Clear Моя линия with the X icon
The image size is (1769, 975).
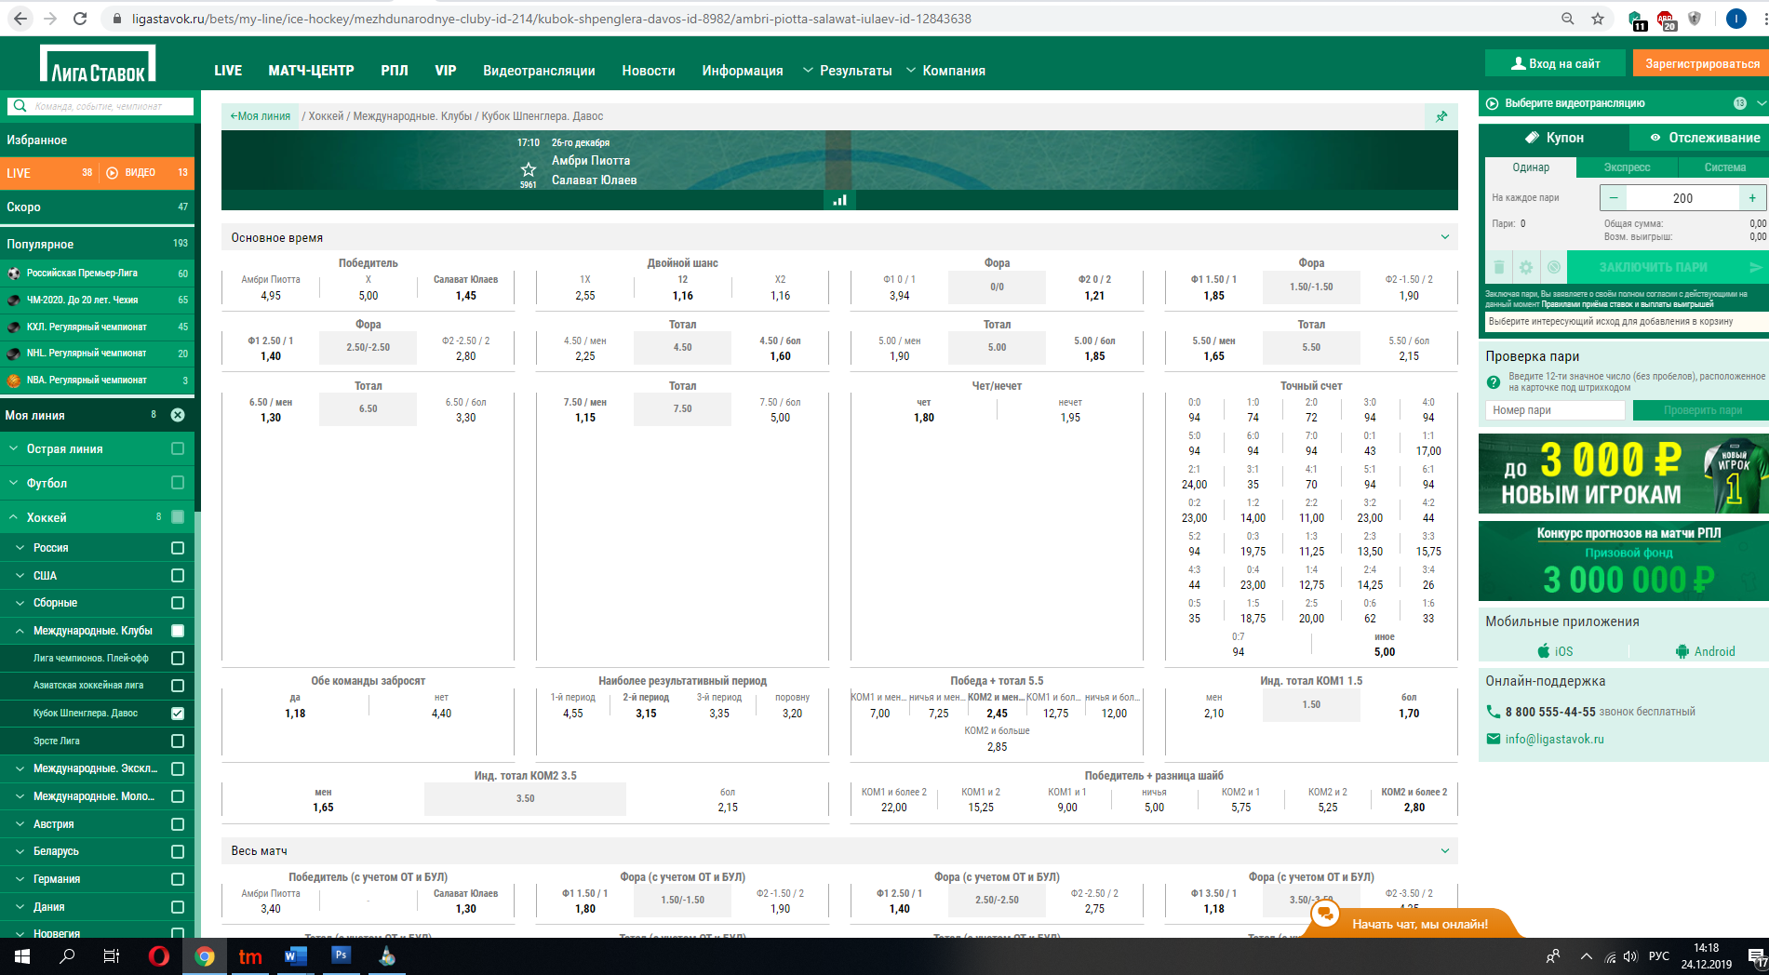tap(178, 415)
